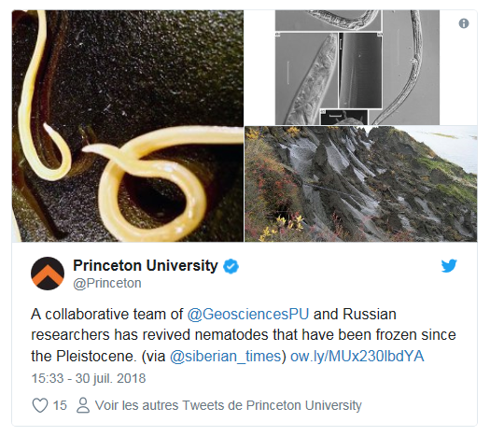490x436 pixels.
Task: Open Twitter via the blue bird icon
Action: coord(449,266)
